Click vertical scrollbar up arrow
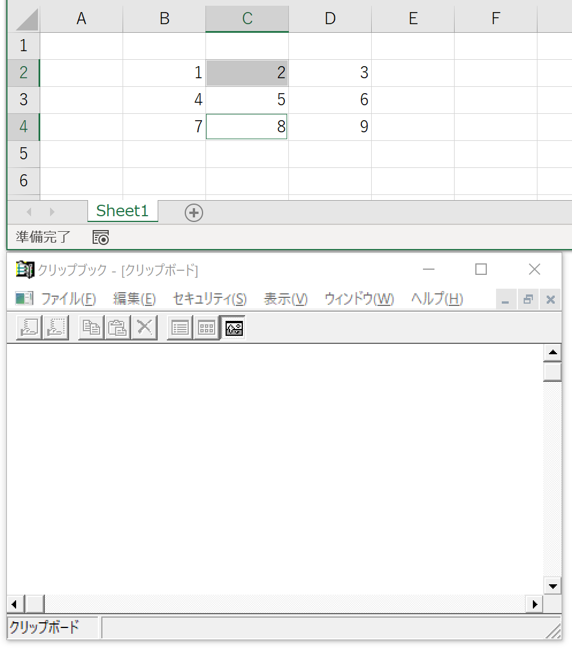Viewport: 572px width, 651px height. pyautogui.click(x=552, y=353)
